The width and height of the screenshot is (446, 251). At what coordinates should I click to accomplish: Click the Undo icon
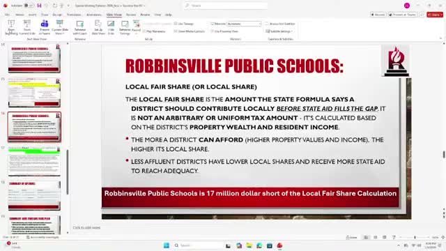pos(47,6)
